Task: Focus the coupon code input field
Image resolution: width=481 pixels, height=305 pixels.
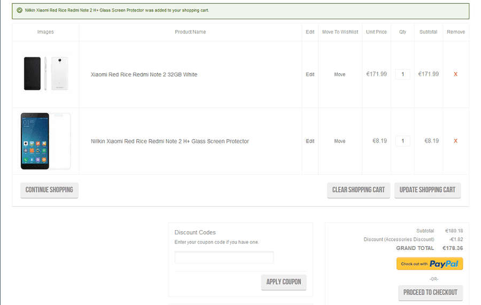Action: (x=224, y=257)
